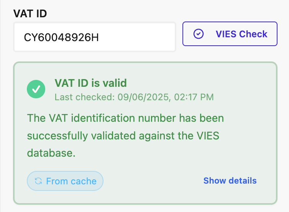Click the circled checkmark icon in VIES Check
This screenshot has height=212, width=289.
point(198,34)
